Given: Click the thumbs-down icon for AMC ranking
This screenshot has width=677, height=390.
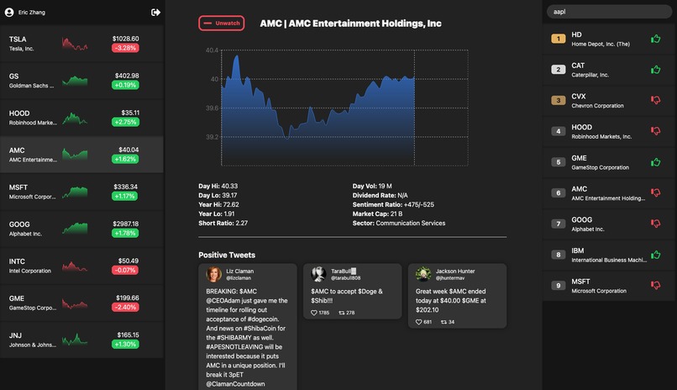Looking at the screenshot, I should coord(655,192).
